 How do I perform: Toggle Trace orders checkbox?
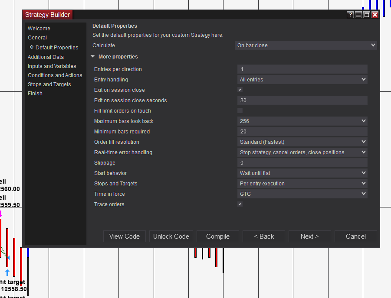[x=240, y=204]
